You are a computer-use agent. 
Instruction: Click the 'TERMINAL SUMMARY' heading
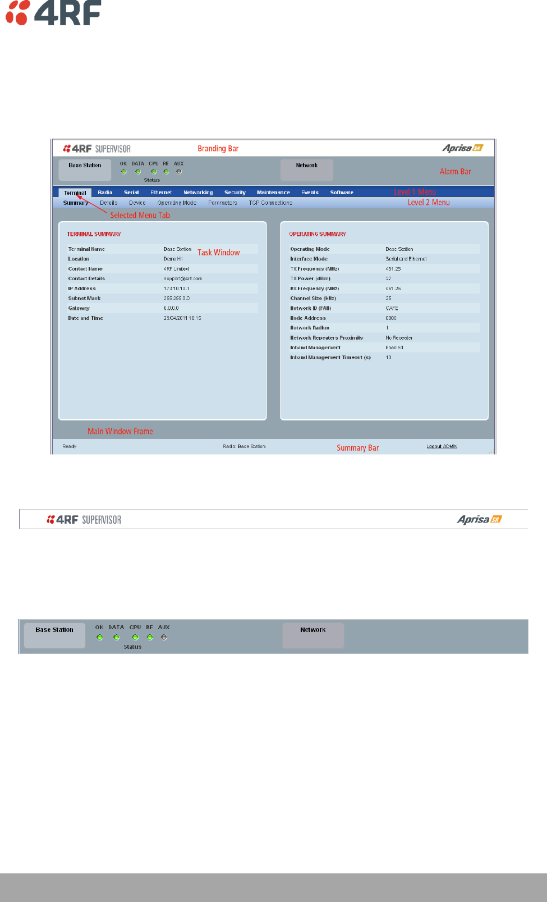[94, 234]
